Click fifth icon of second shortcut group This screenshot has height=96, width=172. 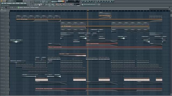(x=108, y=1)
